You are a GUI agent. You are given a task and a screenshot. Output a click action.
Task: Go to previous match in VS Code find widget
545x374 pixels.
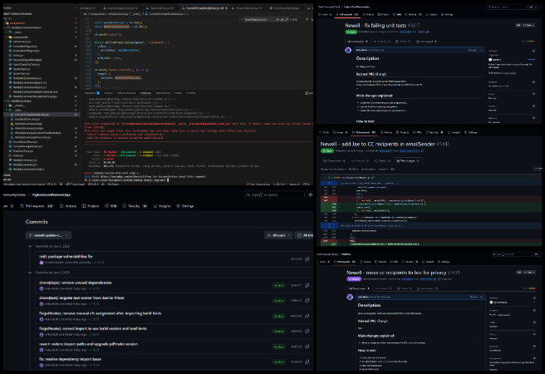pos(307,19)
